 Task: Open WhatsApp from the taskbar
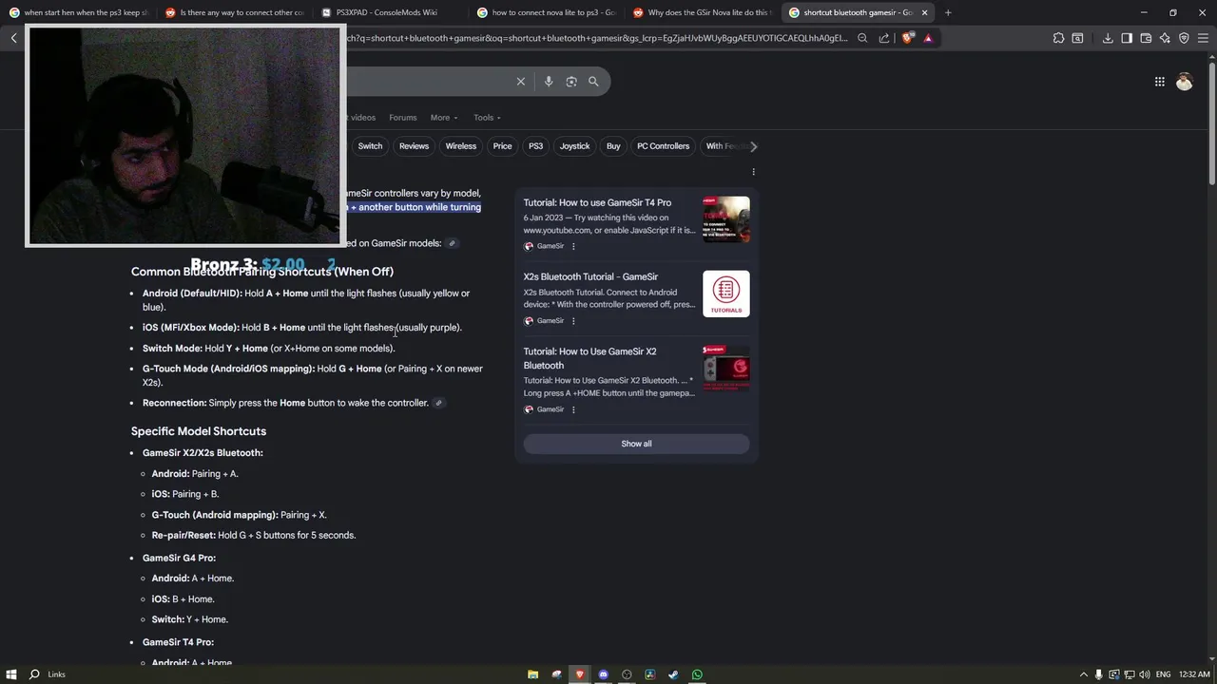coord(697,674)
